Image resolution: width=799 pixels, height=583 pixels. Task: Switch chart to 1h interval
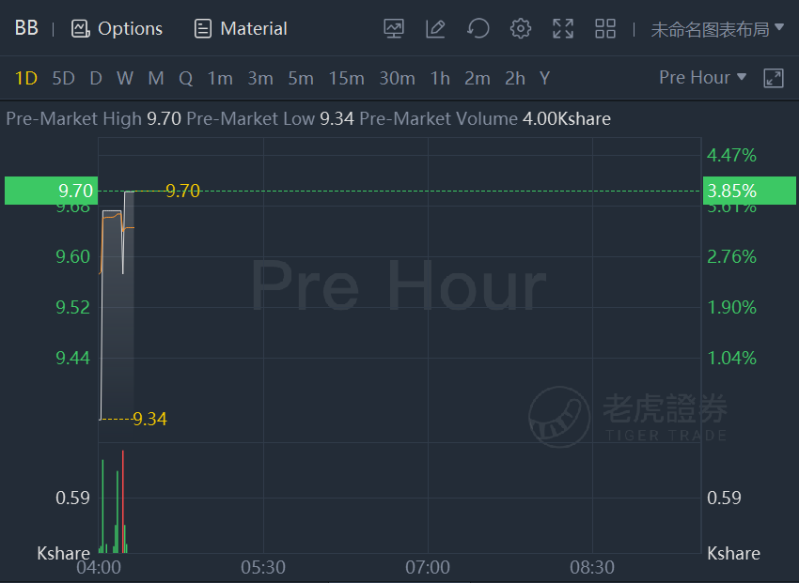[440, 78]
